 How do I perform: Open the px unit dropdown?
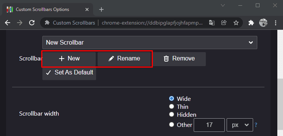point(240,125)
